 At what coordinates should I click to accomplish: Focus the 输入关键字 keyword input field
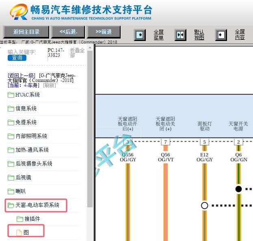click(x=22, y=52)
